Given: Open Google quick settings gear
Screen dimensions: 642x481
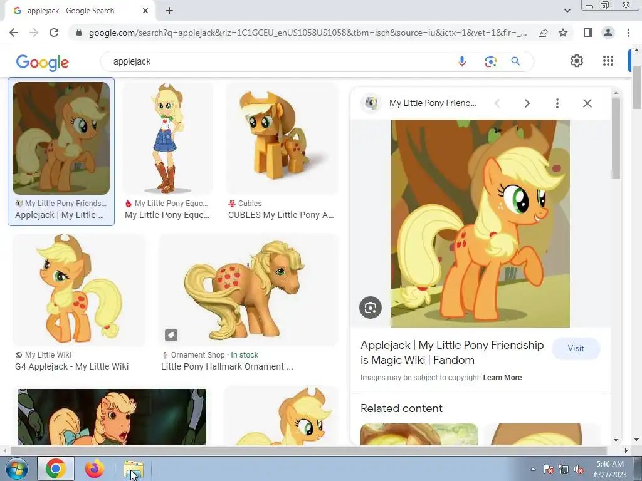Looking at the screenshot, I should [x=577, y=61].
